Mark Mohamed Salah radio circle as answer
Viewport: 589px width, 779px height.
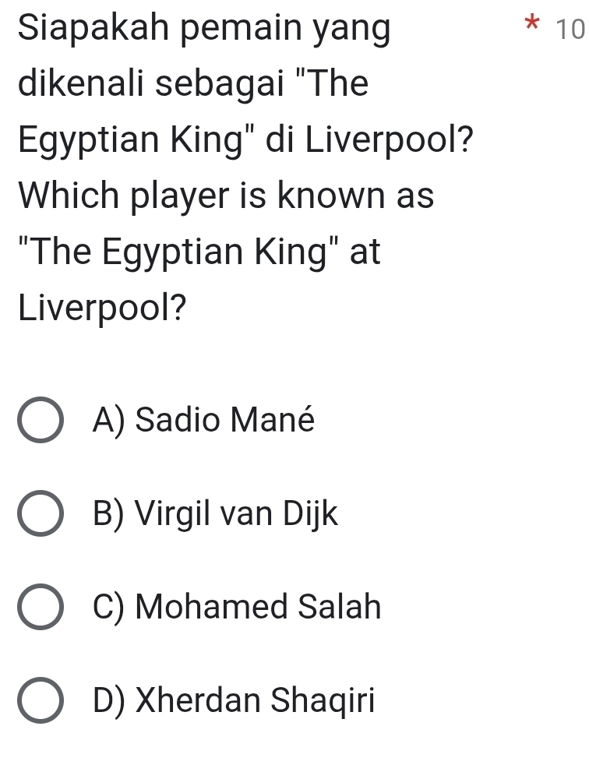pos(41,607)
